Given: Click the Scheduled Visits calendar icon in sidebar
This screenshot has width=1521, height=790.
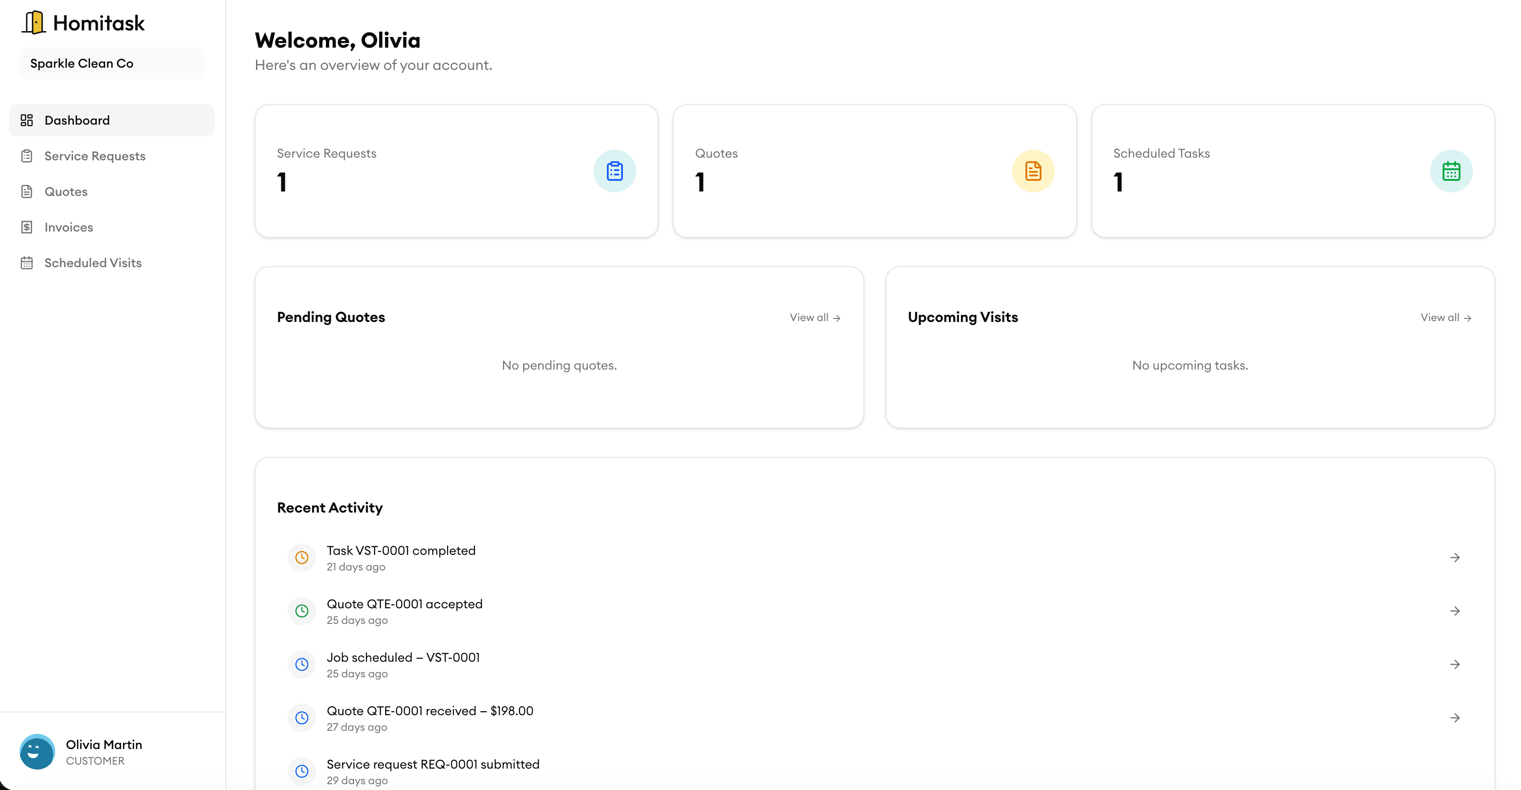Looking at the screenshot, I should tap(27, 262).
